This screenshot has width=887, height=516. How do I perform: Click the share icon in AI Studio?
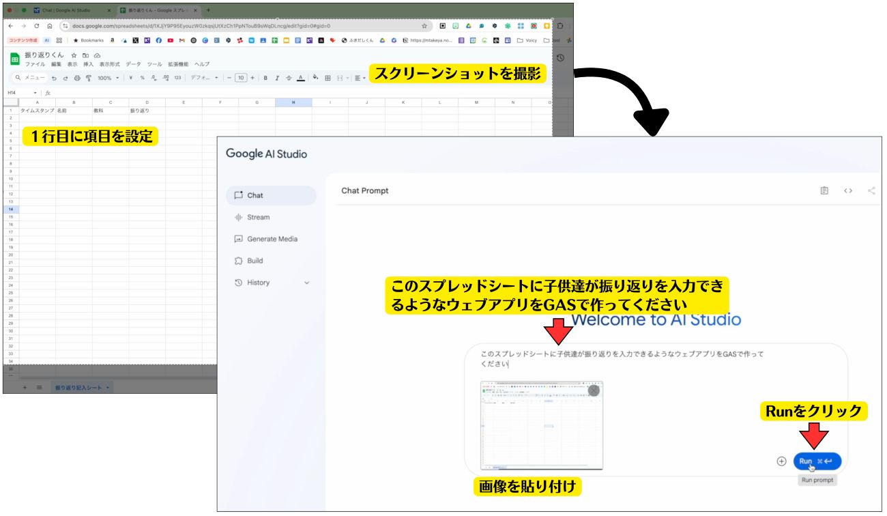(871, 190)
